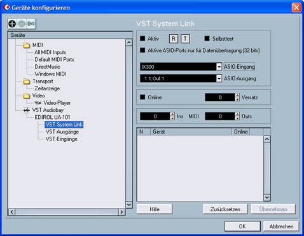Decrease the Versatz value
The height and width of the screenshot is (236, 304).
[237, 99]
